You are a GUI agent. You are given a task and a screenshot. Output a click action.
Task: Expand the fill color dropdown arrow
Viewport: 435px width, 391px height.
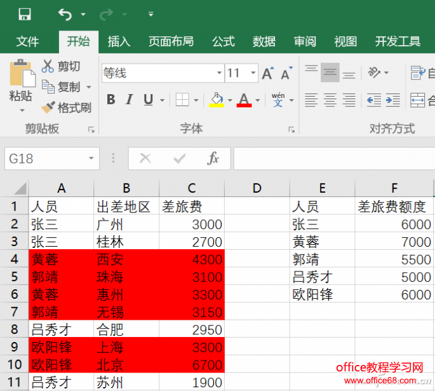click(x=230, y=100)
